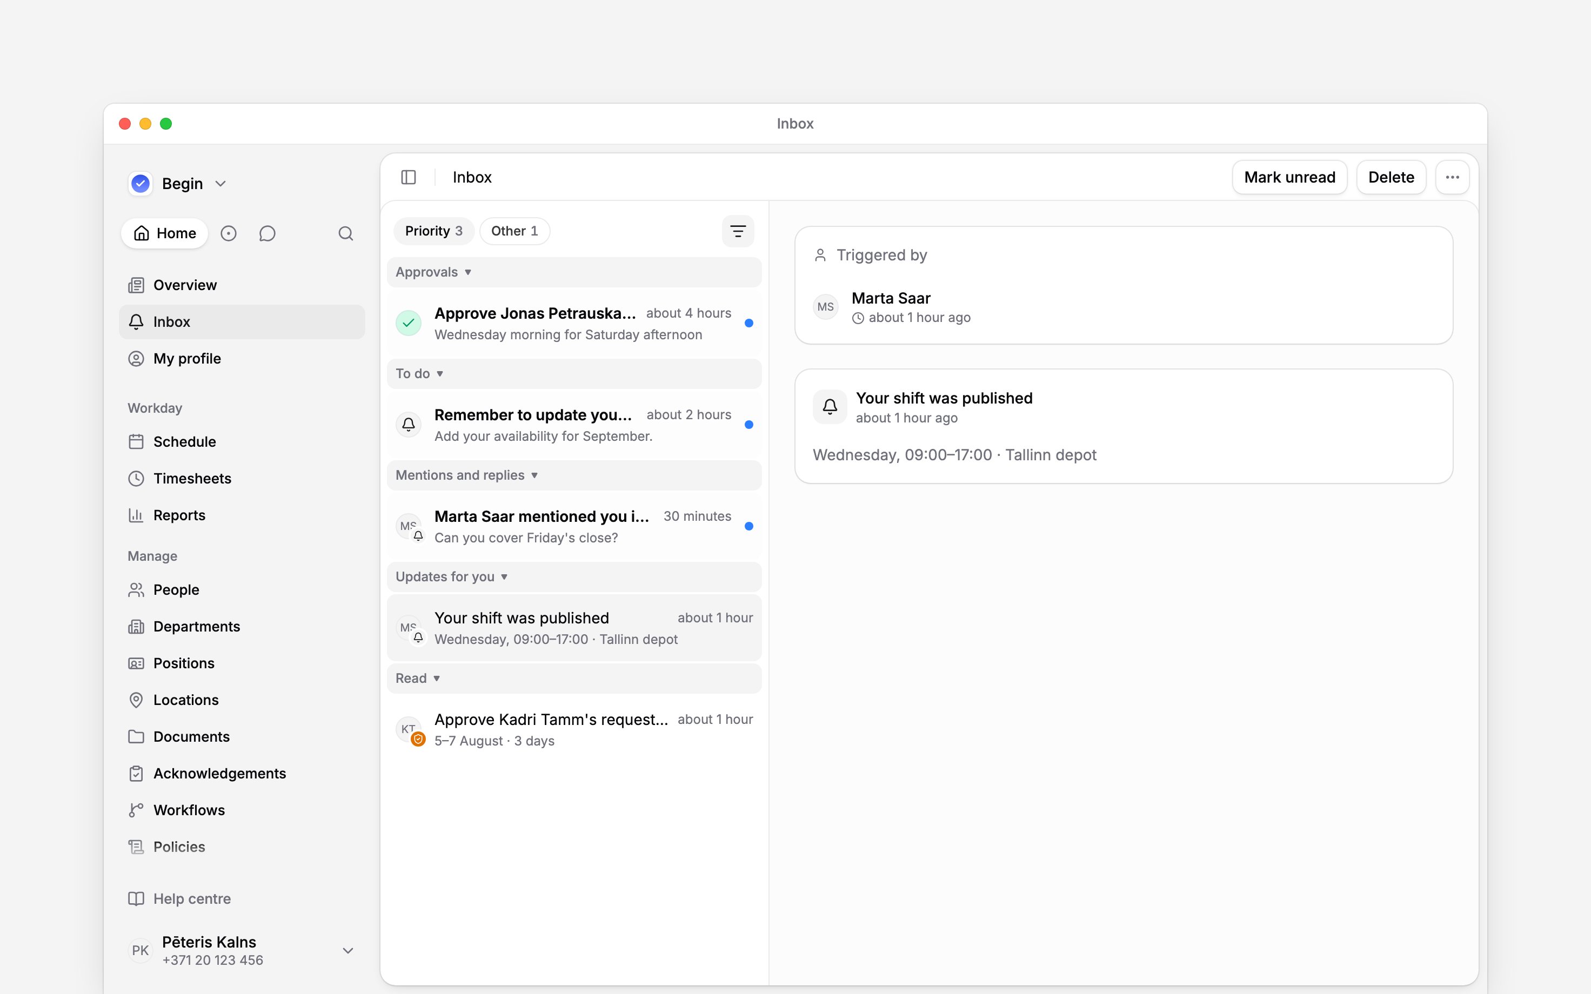Open Remember to update notification

tap(574, 425)
